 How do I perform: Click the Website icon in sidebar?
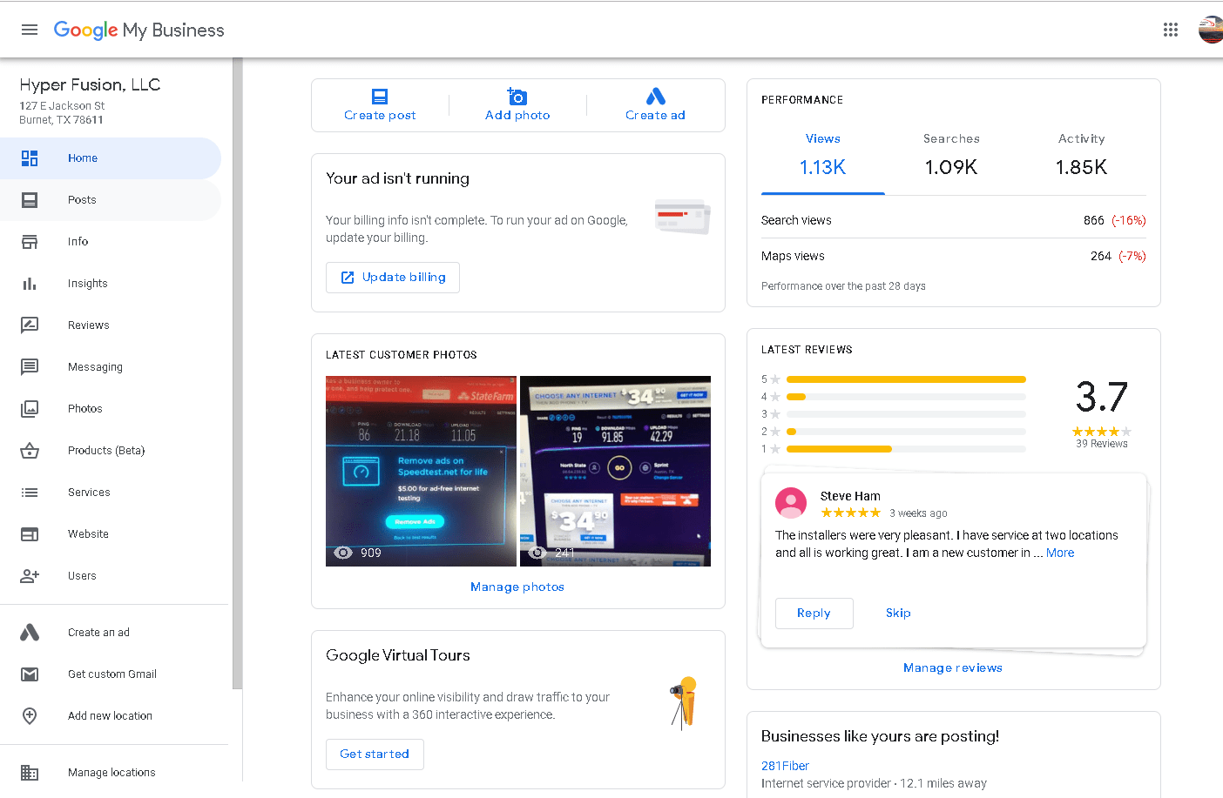[30, 534]
